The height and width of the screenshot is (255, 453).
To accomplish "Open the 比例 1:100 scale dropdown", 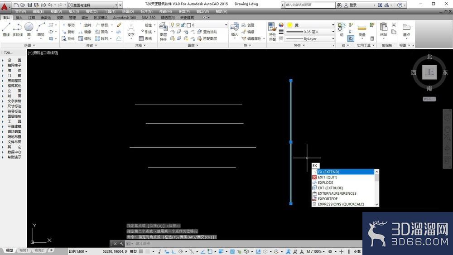I will pos(78,251).
